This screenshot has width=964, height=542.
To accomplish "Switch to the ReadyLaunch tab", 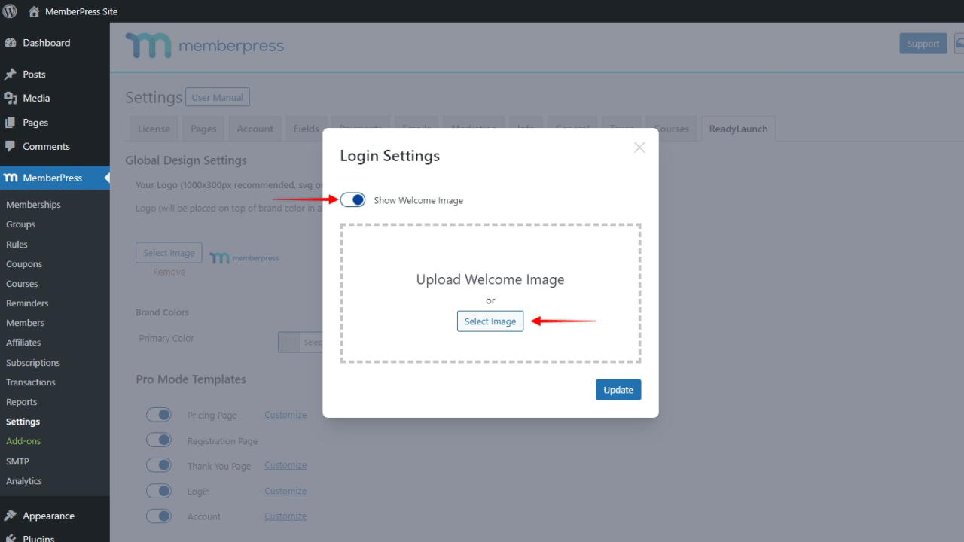I will pos(738,129).
